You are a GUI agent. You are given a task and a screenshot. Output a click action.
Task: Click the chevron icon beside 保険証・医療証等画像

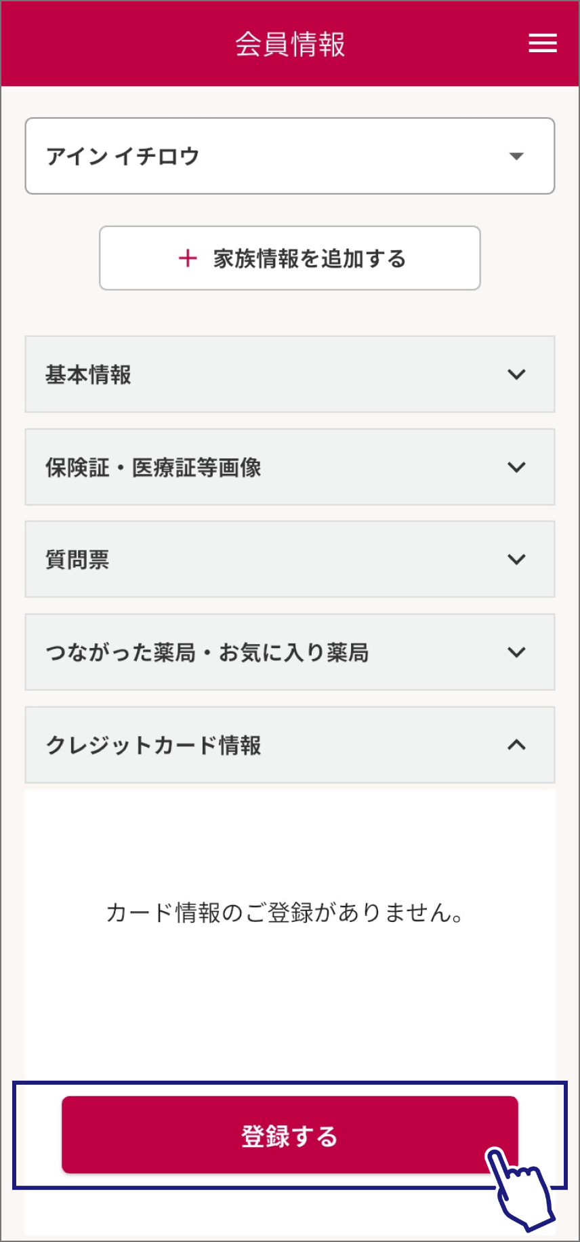pos(516,467)
